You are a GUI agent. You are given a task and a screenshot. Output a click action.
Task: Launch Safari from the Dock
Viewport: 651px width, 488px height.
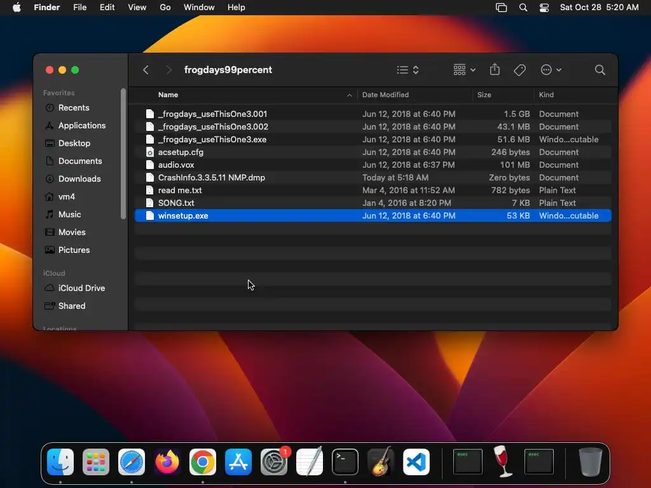(132, 462)
